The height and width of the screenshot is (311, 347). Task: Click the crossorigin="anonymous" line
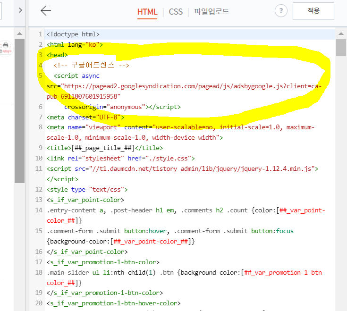click(x=122, y=107)
